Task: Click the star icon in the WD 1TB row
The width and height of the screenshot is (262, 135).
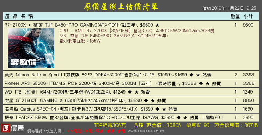Action: click(136, 92)
